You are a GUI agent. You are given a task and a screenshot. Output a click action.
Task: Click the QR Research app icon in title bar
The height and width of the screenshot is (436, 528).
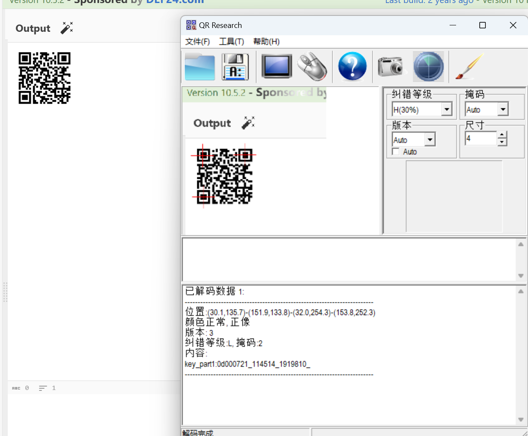pyautogui.click(x=191, y=25)
